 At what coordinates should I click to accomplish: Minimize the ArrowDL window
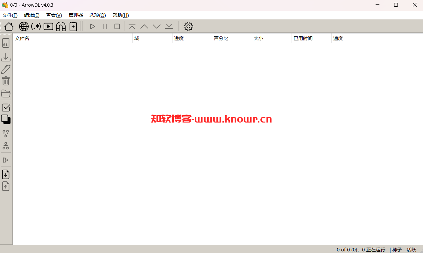[377, 5]
